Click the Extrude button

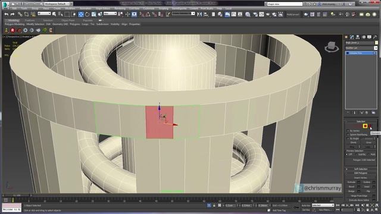pos(351,182)
